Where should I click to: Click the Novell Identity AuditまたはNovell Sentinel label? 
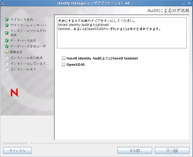[x=102, y=58]
